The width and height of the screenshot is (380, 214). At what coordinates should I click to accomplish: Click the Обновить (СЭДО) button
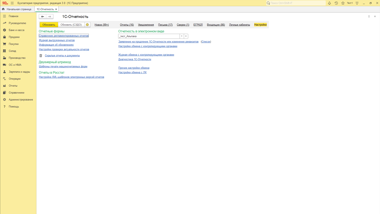[x=71, y=25]
